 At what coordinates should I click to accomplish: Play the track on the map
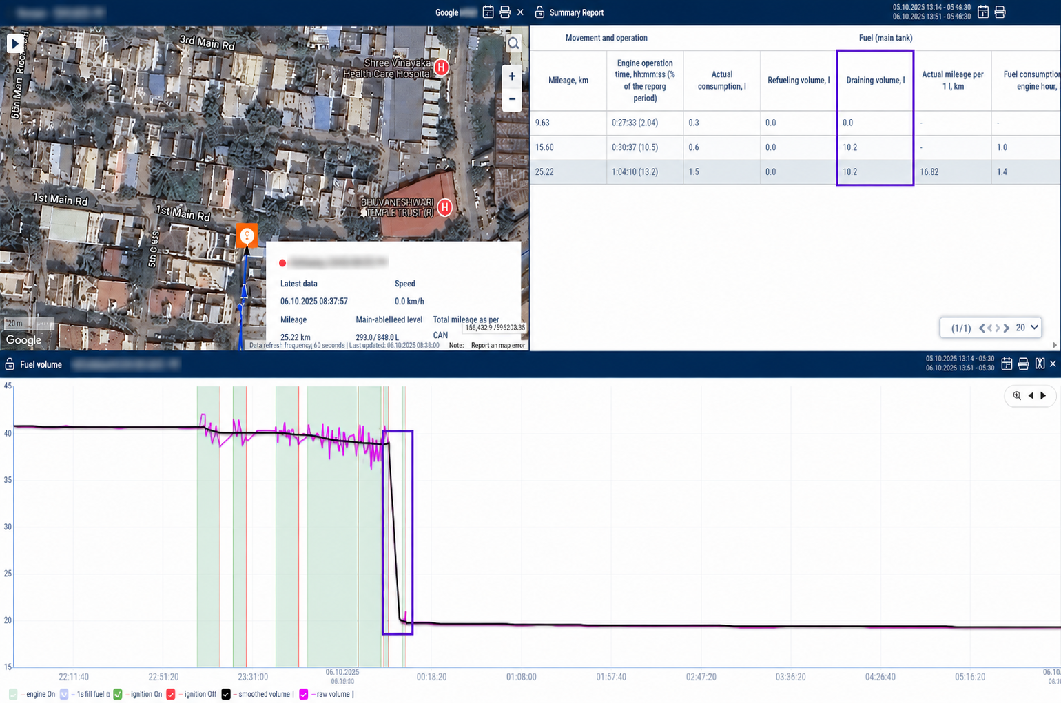(x=14, y=43)
